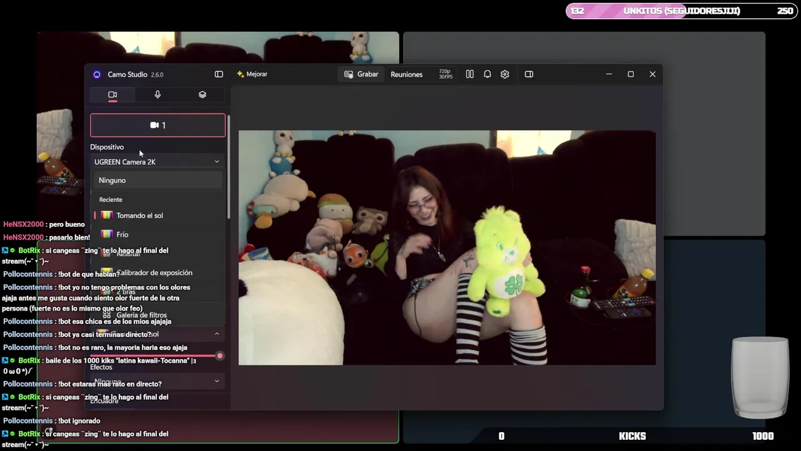Click the Unkitos followers goal bar

pos(681,11)
